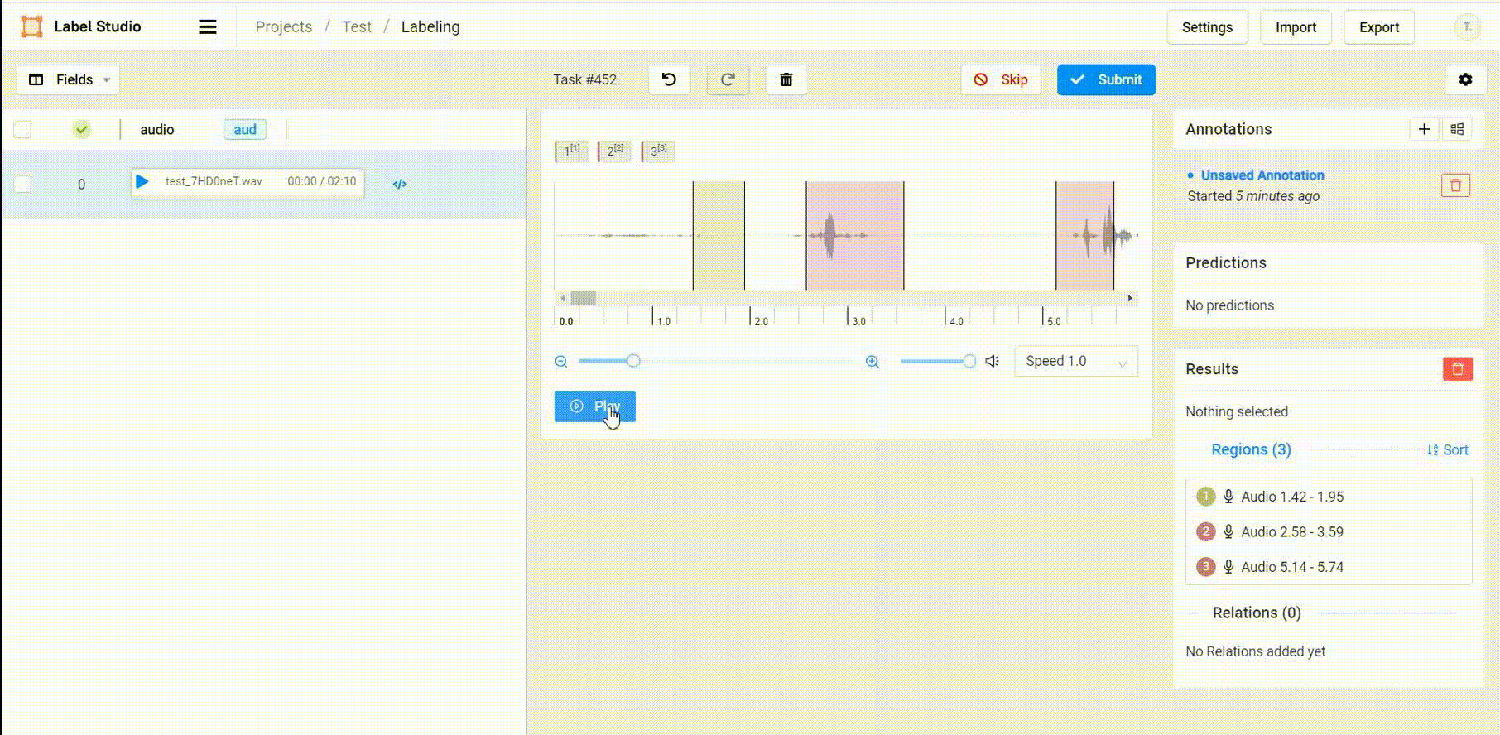The height and width of the screenshot is (735, 1500).
Task: Open the Export page
Action: 1379,27
